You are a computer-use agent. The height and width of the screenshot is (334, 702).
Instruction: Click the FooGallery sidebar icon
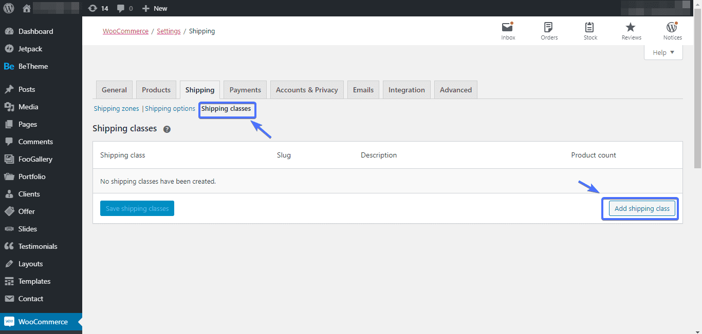point(9,159)
